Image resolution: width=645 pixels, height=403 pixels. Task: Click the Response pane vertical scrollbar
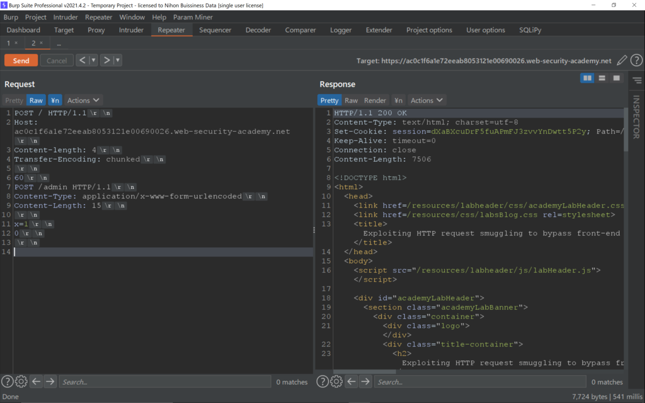click(626, 129)
